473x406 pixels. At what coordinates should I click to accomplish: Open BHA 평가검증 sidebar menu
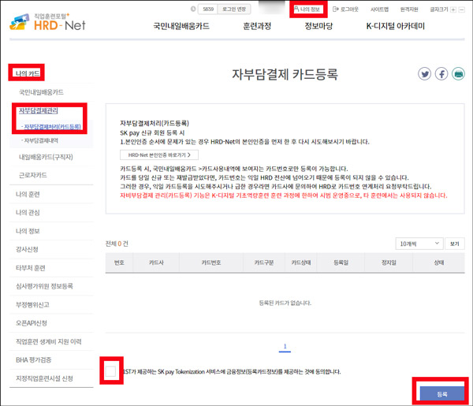tap(33, 359)
